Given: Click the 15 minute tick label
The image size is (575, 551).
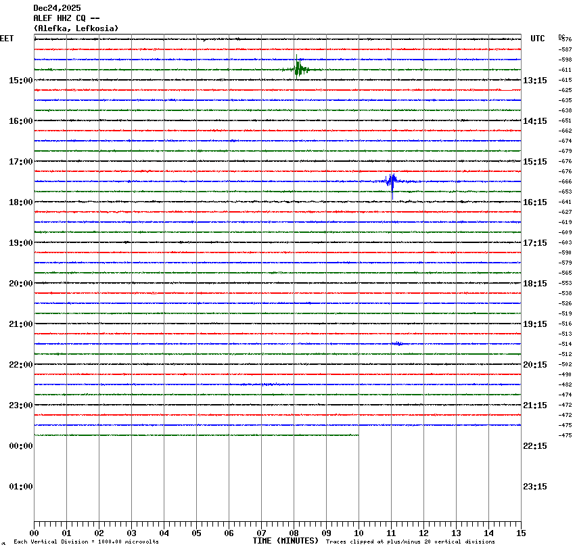Looking at the screenshot, I should (521, 533).
